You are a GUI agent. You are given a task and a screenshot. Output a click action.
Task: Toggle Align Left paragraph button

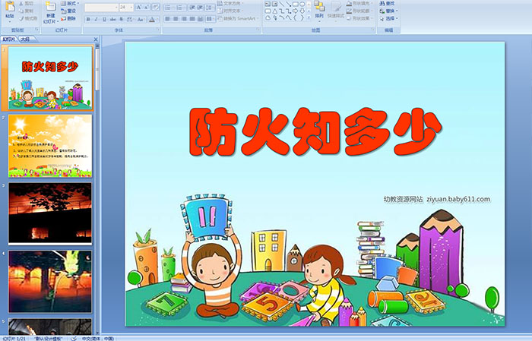(x=168, y=19)
